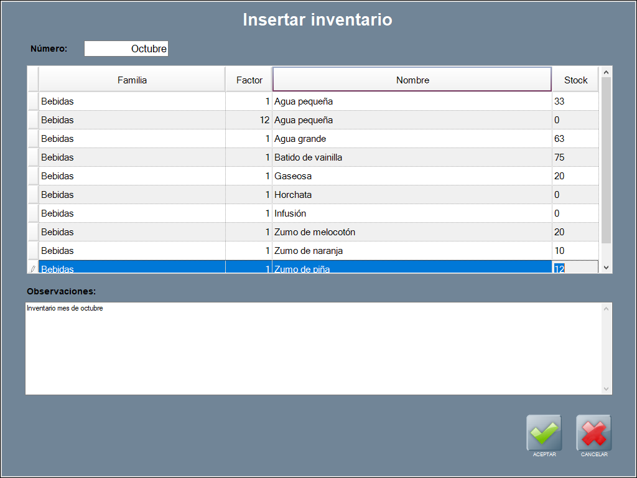Click the factor 12 cell for Agua pequeña
The image size is (637, 478).
pyautogui.click(x=249, y=120)
